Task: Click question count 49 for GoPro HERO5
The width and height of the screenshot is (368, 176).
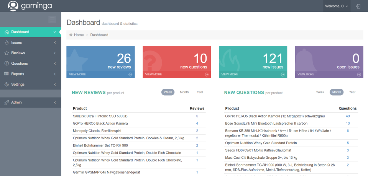Action: tap(348, 116)
